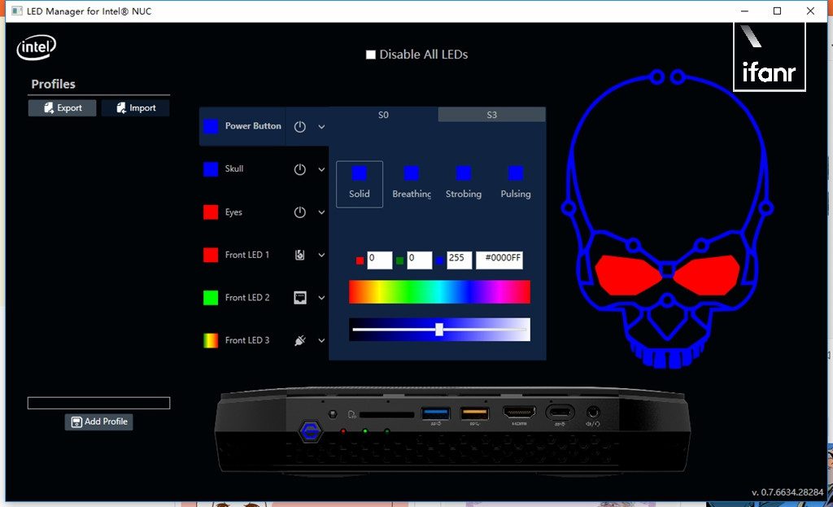Select the Solid lighting mode
Screen dimensions: 833x507
click(360, 183)
